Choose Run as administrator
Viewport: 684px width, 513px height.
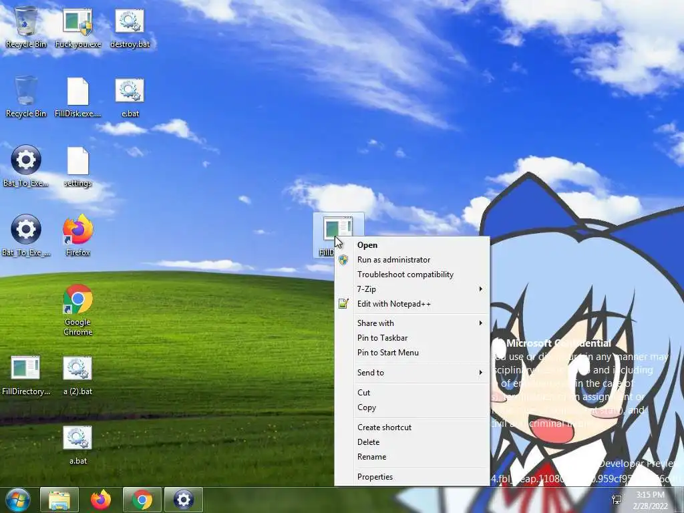pos(412,260)
